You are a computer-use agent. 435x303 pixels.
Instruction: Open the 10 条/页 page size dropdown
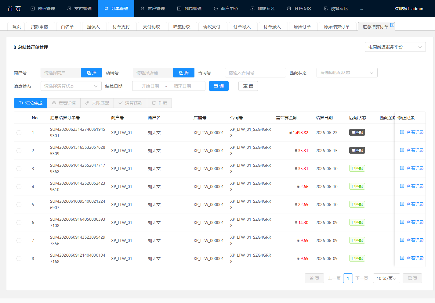[386, 278]
